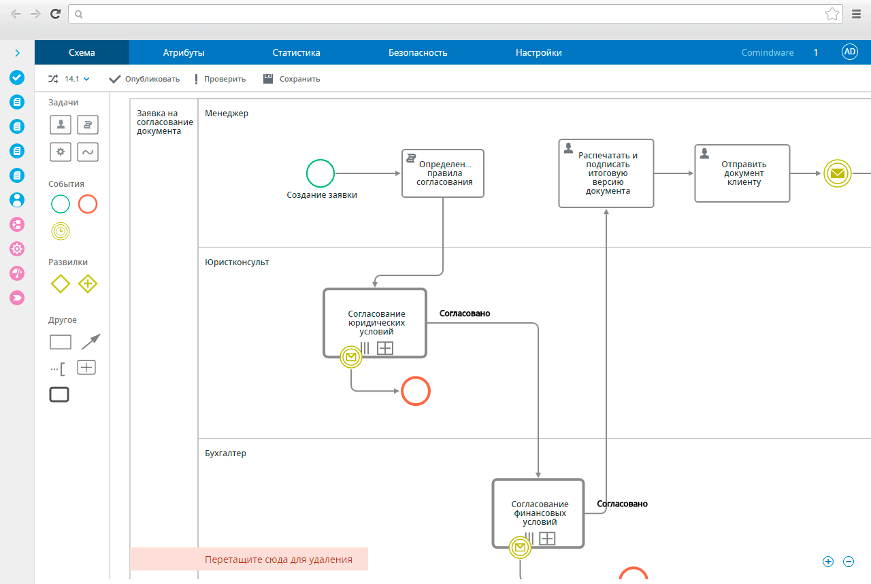Switch to Атрибуты tab
Viewport: 871px width, 584px height.
tap(184, 52)
